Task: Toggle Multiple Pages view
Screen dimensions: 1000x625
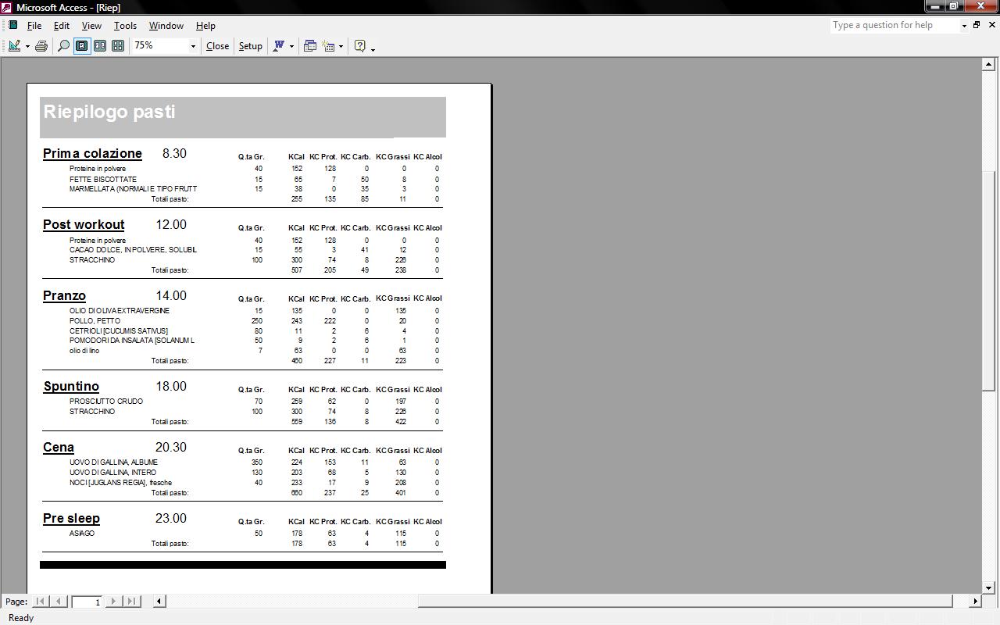Action: [118, 46]
